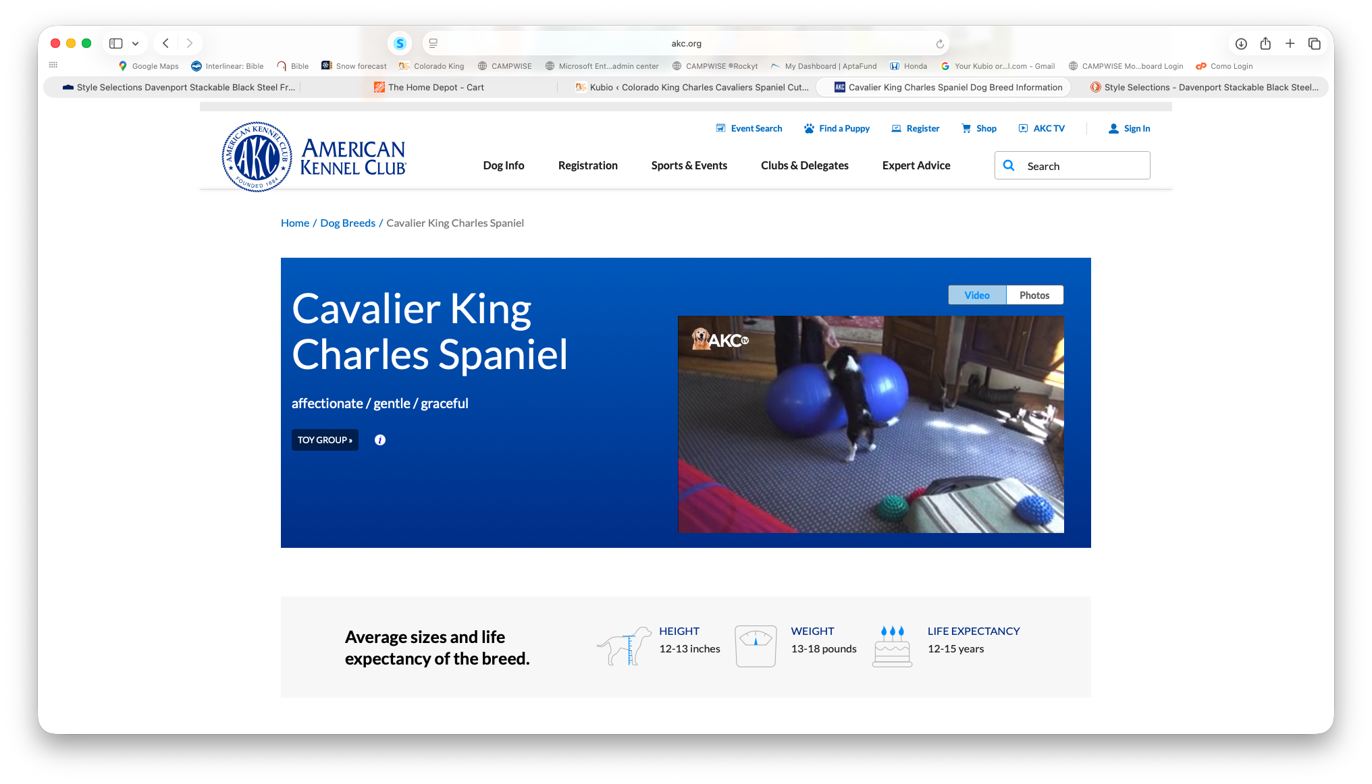The image size is (1372, 784).
Task: Click the TOY GROUP button
Action: (325, 440)
